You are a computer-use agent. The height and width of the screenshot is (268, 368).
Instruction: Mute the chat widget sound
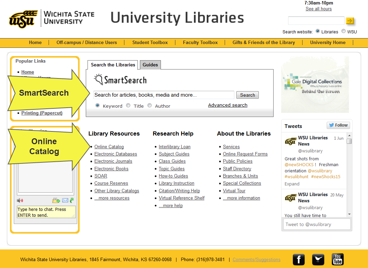click(20, 200)
